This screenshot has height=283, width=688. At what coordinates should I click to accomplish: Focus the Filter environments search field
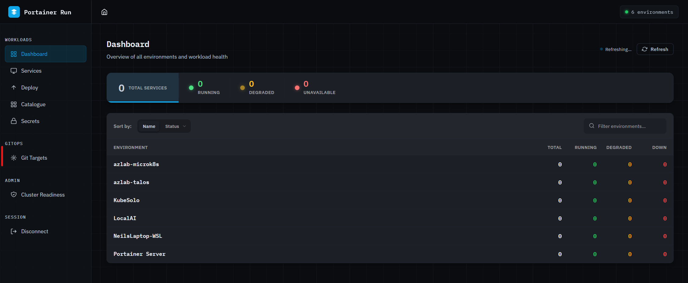tap(625, 126)
